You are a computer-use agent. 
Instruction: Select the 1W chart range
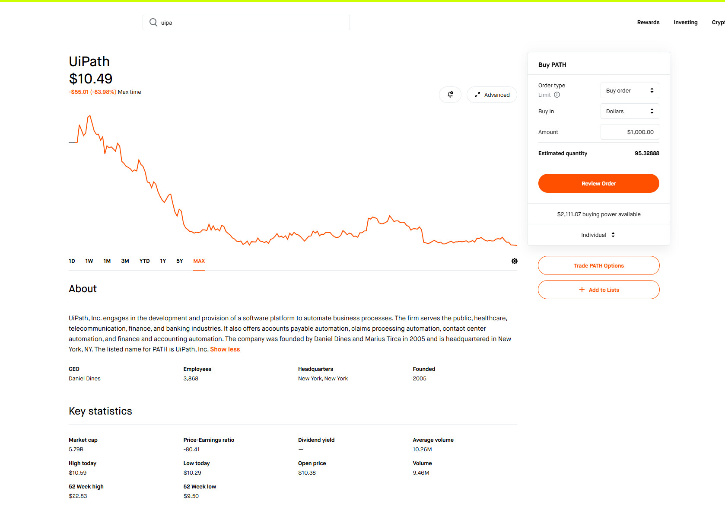[x=89, y=261]
